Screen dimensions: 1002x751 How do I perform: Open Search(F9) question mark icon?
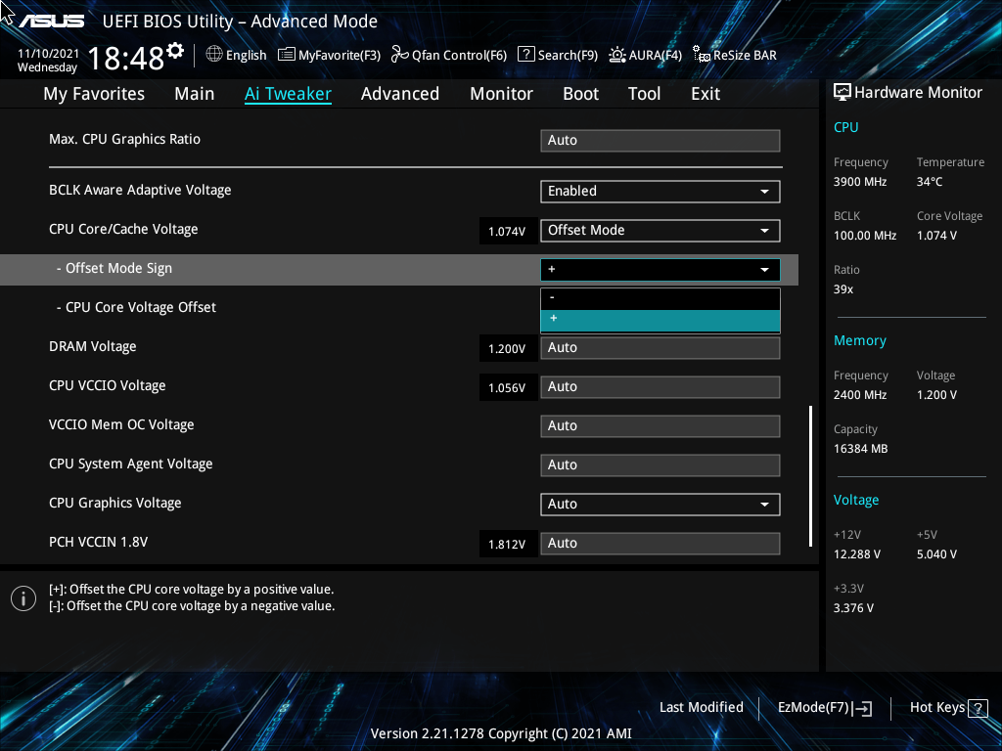(525, 55)
